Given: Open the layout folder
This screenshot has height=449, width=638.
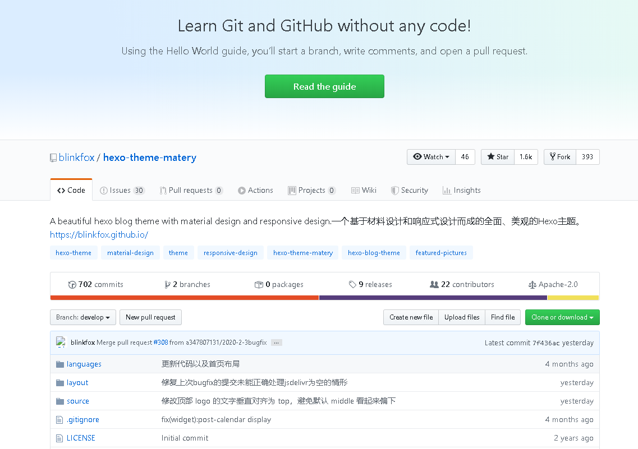Looking at the screenshot, I should click(77, 383).
